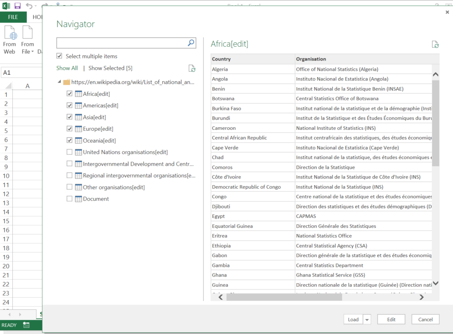The height and width of the screenshot is (334, 453).
Task: Click the Cancel button
Action: pos(425,319)
